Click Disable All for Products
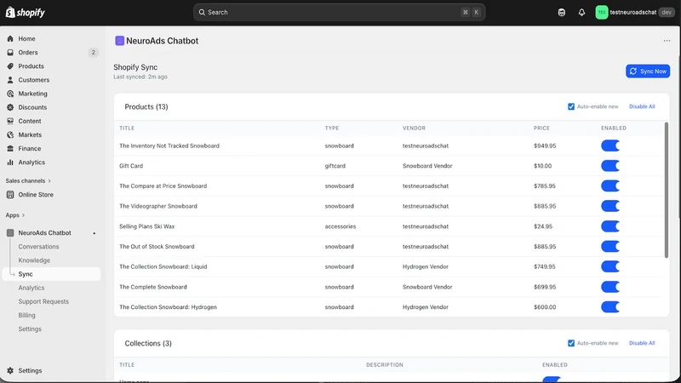 642,107
